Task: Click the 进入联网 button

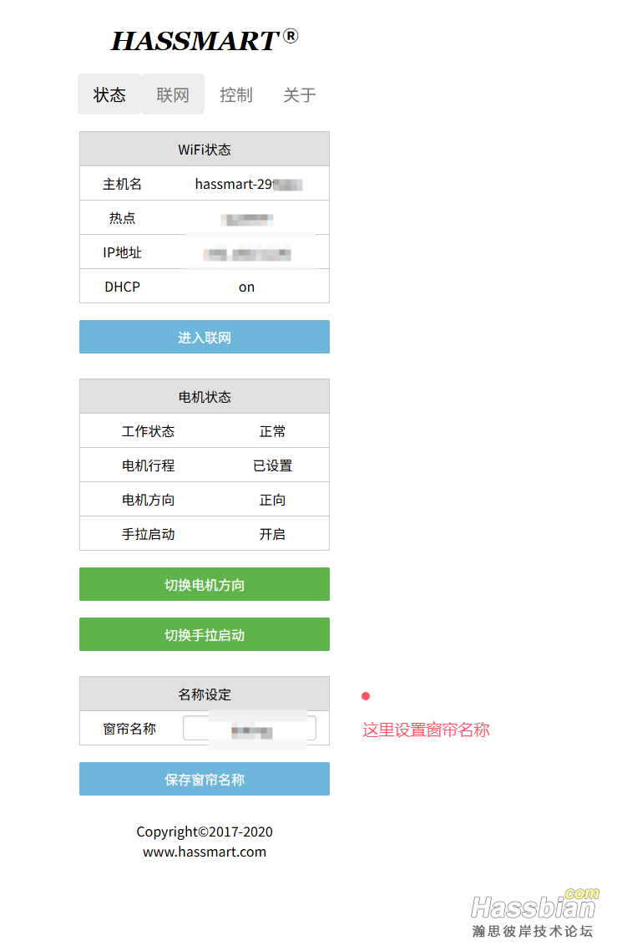Action: pyautogui.click(x=205, y=338)
